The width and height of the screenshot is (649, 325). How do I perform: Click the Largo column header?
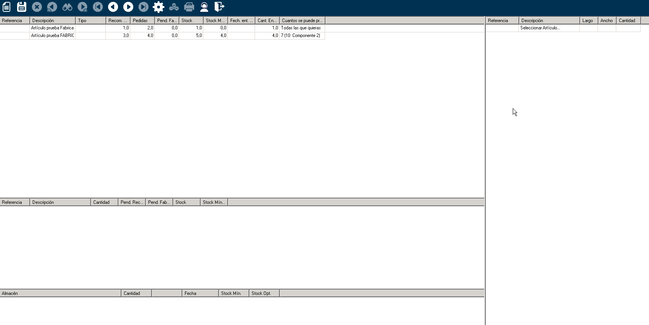click(x=588, y=21)
